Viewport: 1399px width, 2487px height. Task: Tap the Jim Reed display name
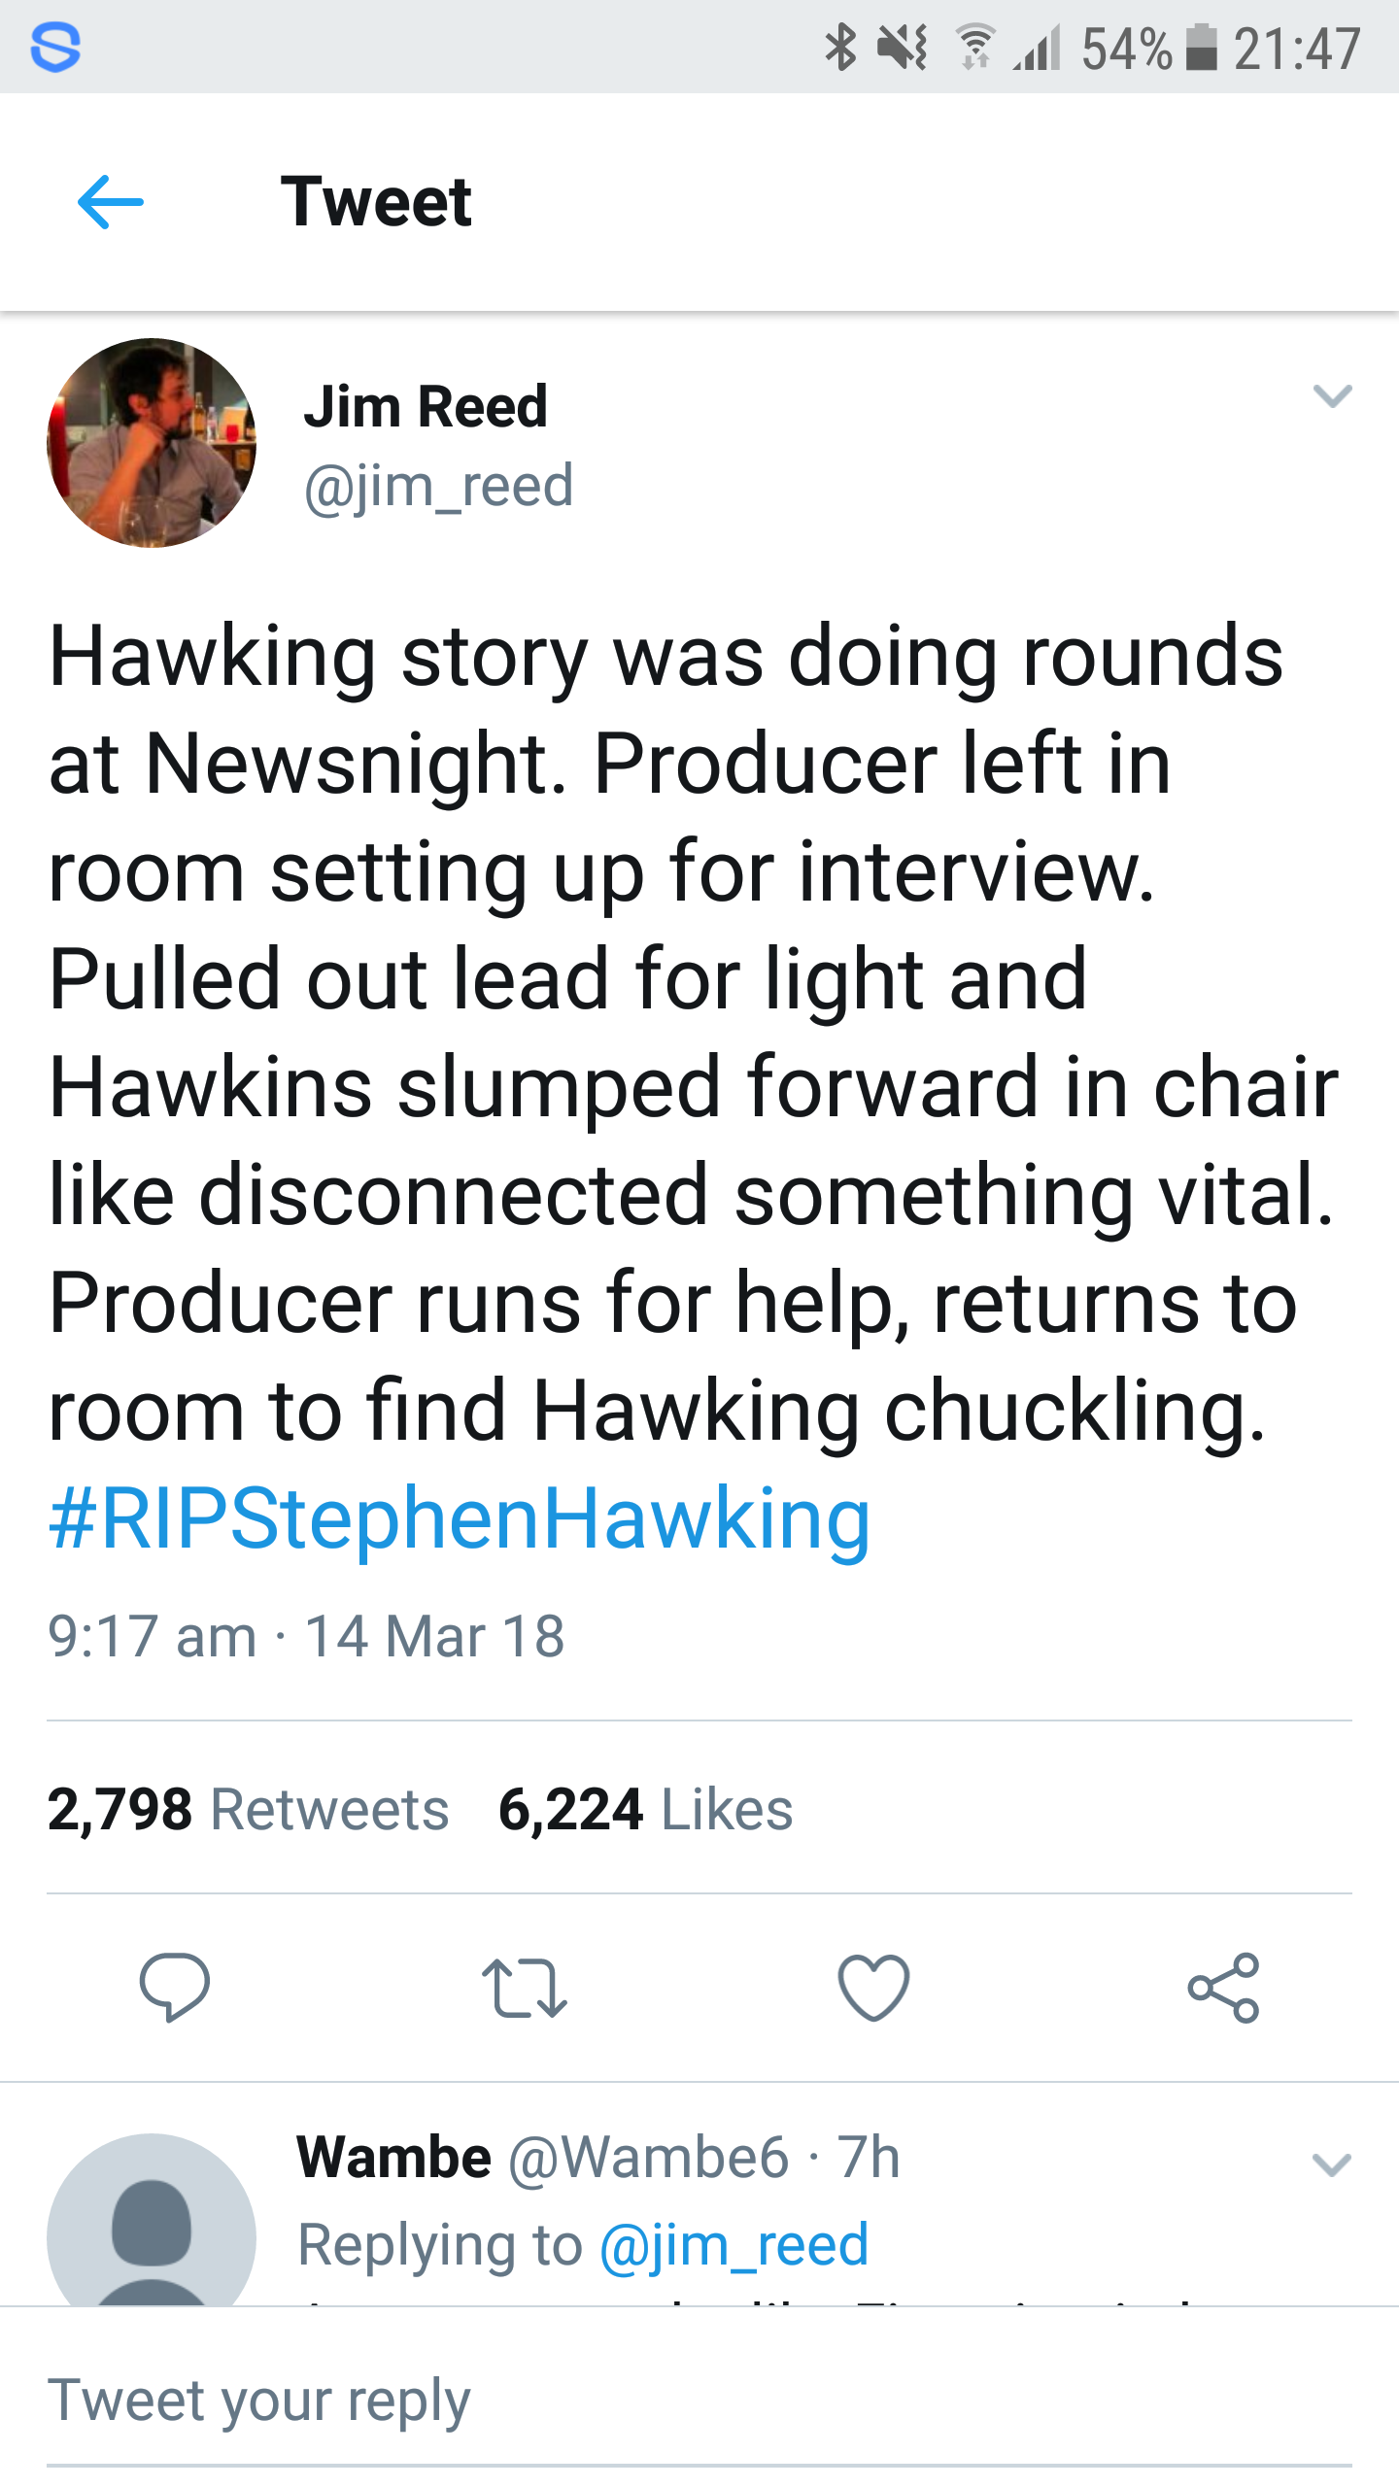click(x=426, y=406)
